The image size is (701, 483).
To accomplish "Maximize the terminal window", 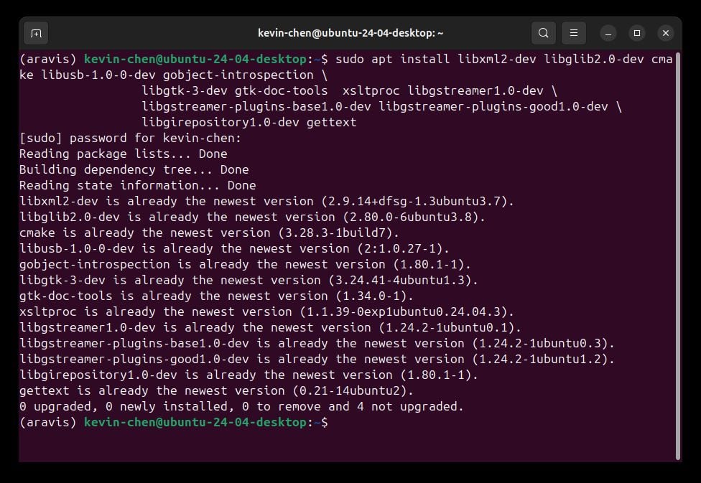I will pos(637,33).
